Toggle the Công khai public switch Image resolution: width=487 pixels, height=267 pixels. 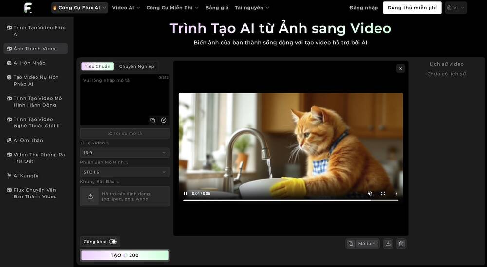[112, 242]
